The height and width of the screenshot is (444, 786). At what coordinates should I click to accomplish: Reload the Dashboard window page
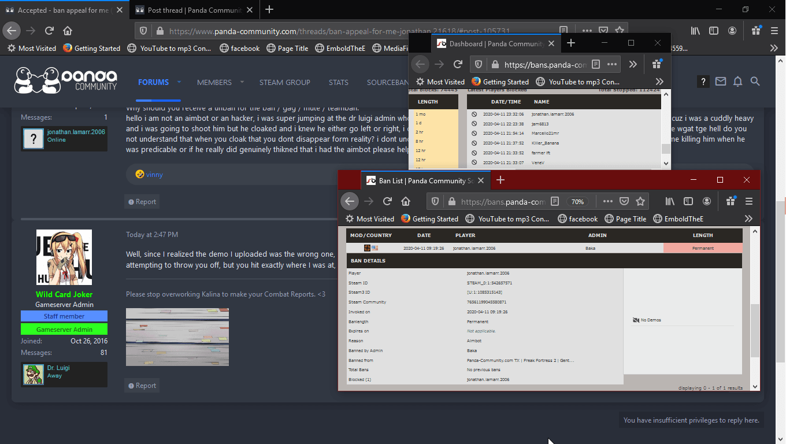[x=458, y=64]
